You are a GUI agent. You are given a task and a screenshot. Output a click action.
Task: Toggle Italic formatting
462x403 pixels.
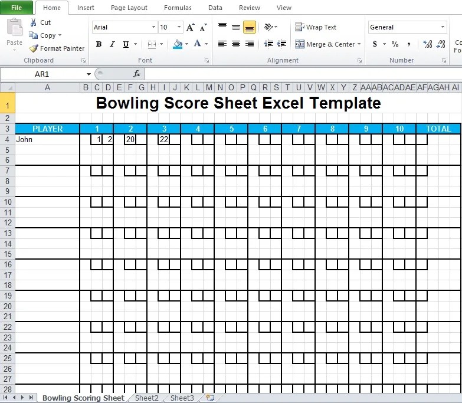click(112, 44)
